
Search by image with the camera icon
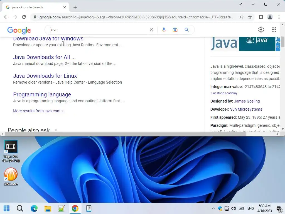175,30
